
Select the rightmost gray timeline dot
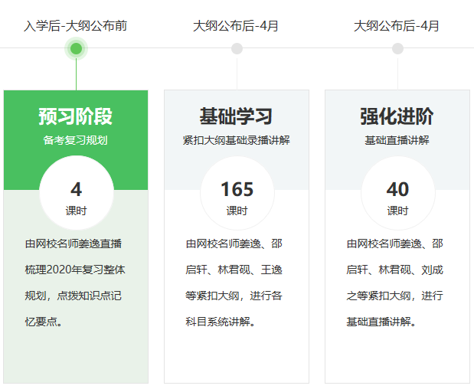[x=397, y=49]
